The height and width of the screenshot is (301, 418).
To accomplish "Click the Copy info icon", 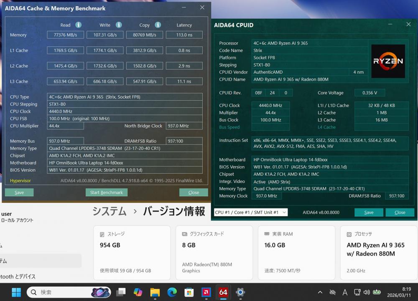I will tap(158, 25).
